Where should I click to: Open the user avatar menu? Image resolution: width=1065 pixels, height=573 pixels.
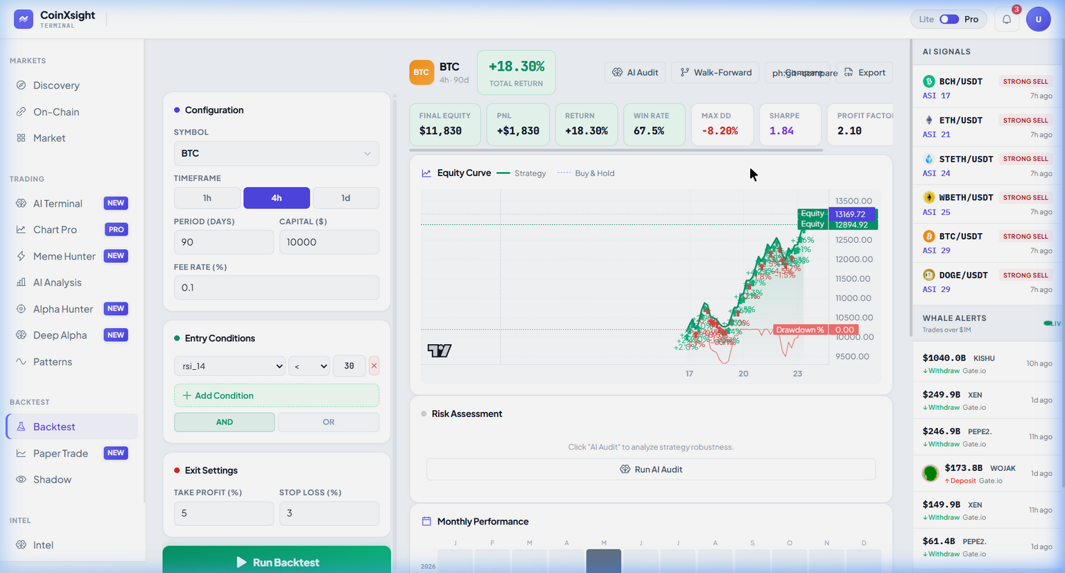pos(1039,19)
